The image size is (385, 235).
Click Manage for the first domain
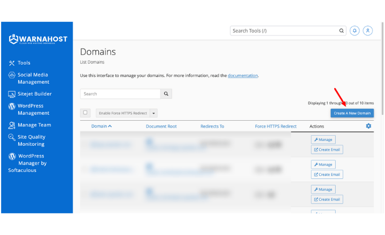[324, 139]
